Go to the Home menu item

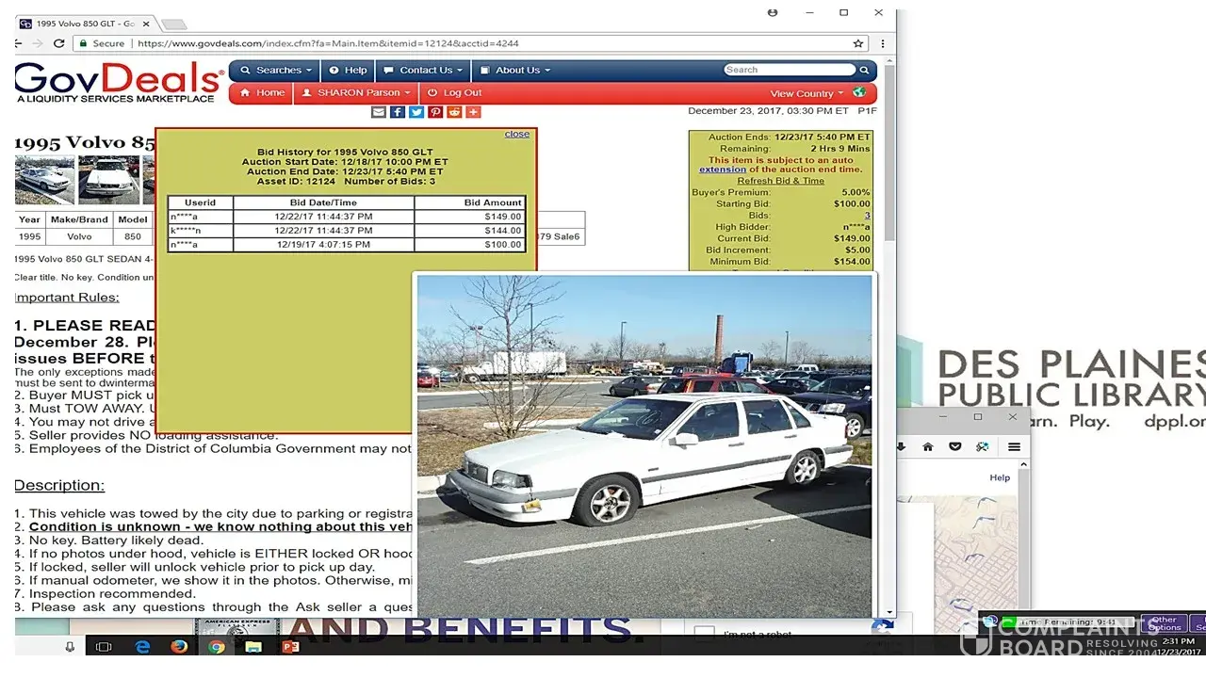[262, 92]
